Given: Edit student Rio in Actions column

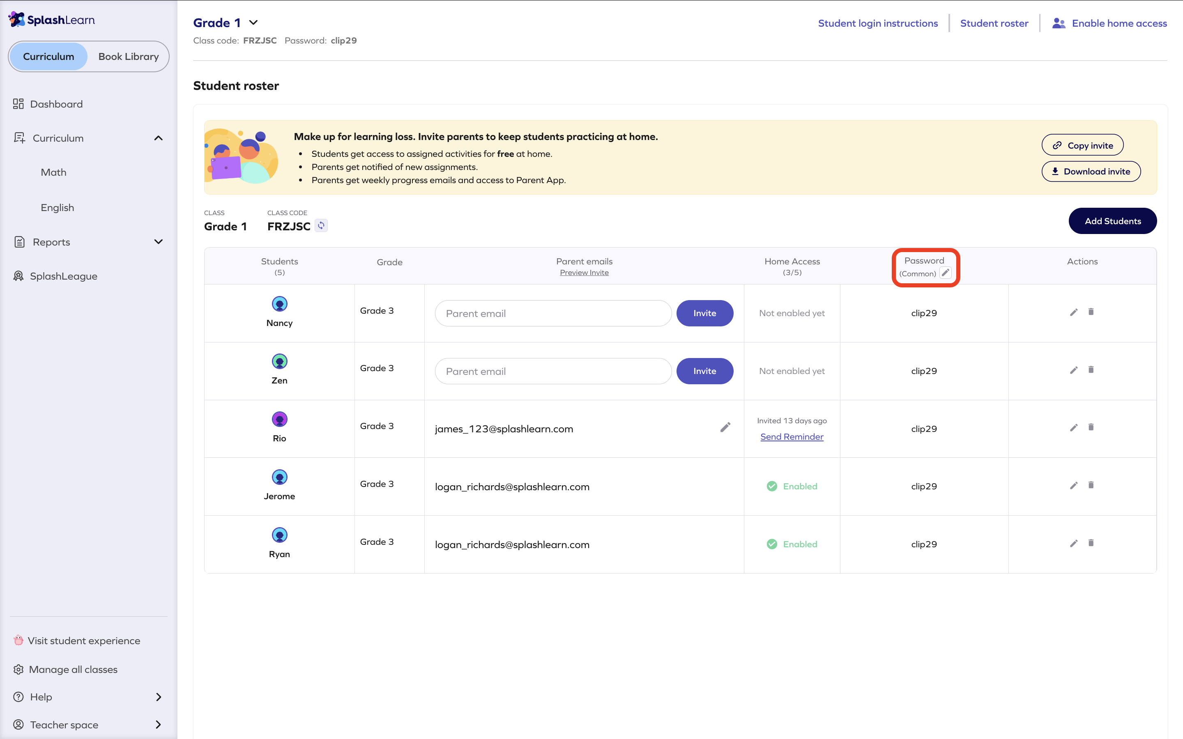Looking at the screenshot, I should pos(1073,428).
